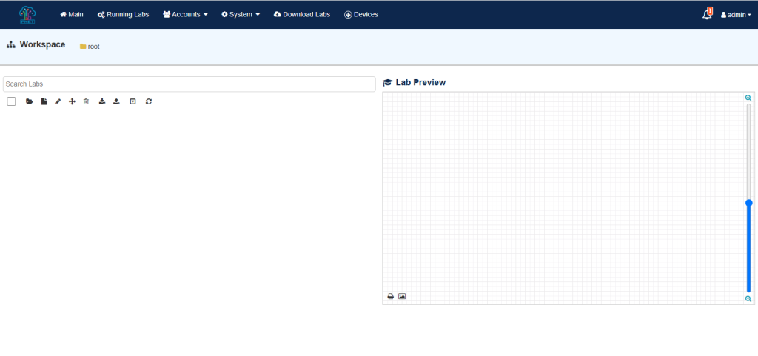
Task: Expand the System dropdown menu
Action: click(x=241, y=14)
